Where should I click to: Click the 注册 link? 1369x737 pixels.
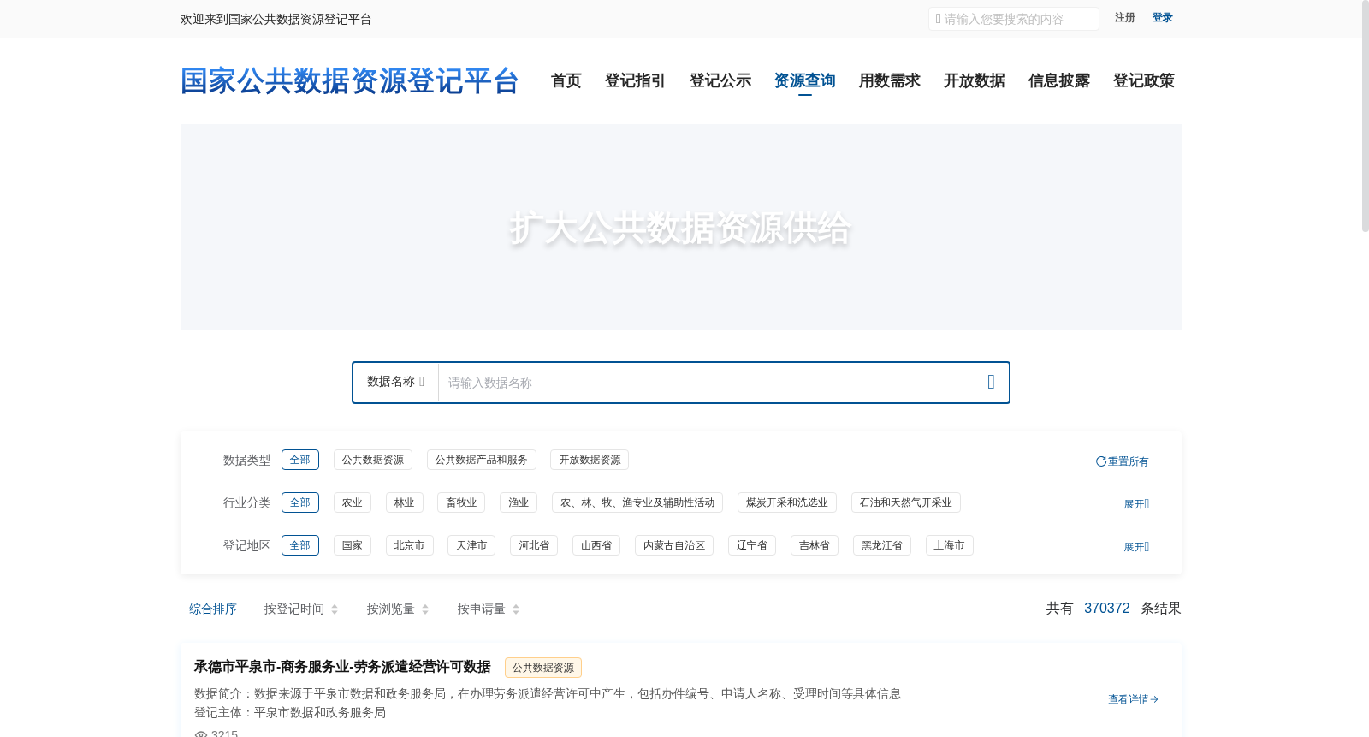pyautogui.click(x=1125, y=18)
